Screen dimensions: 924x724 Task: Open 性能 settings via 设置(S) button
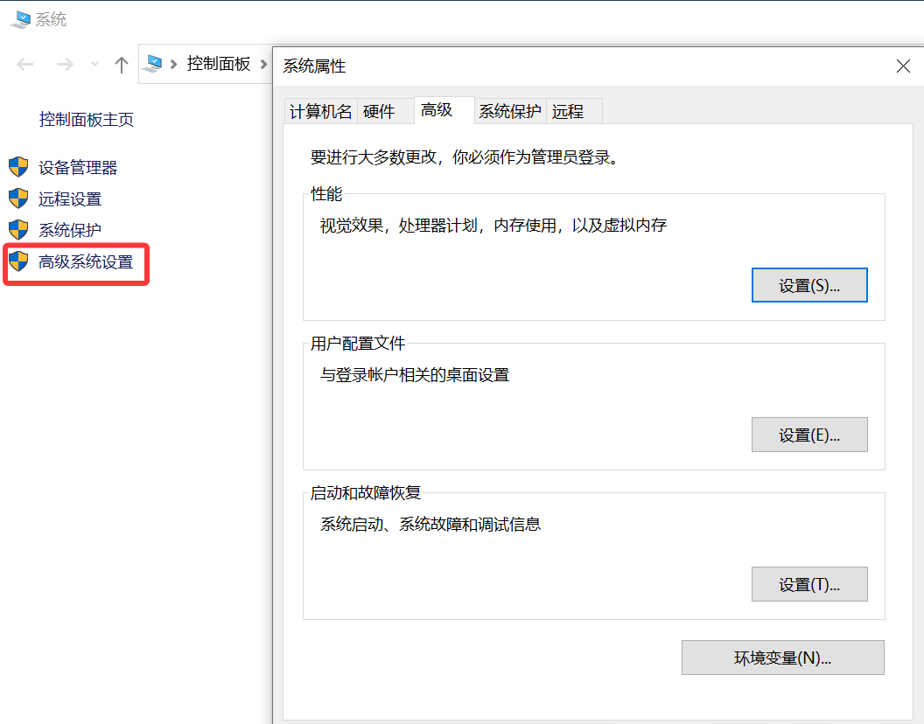(x=808, y=284)
